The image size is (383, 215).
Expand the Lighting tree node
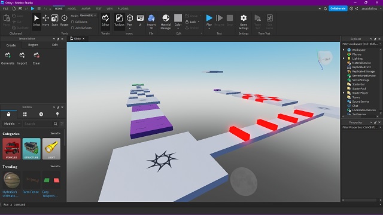coord(344,59)
